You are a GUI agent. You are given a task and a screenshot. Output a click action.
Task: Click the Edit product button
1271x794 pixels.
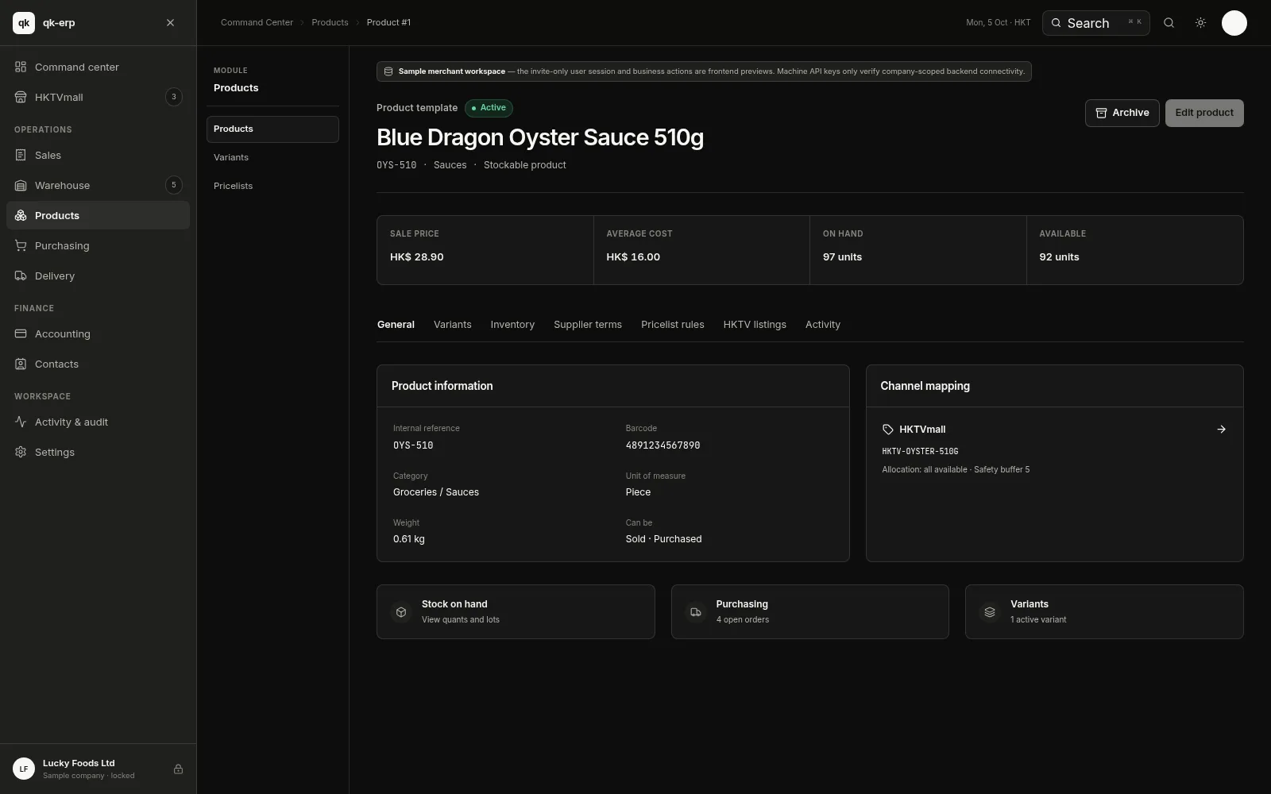tap(1204, 113)
